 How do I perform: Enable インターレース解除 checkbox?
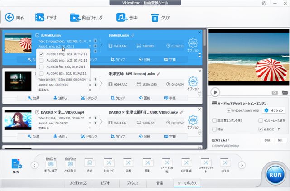[x=261, y=120]
